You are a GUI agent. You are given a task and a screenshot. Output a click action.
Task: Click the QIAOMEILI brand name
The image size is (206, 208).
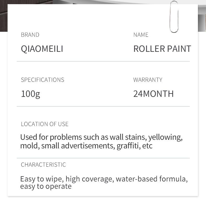pyautogui.click(x=42, y=49)
